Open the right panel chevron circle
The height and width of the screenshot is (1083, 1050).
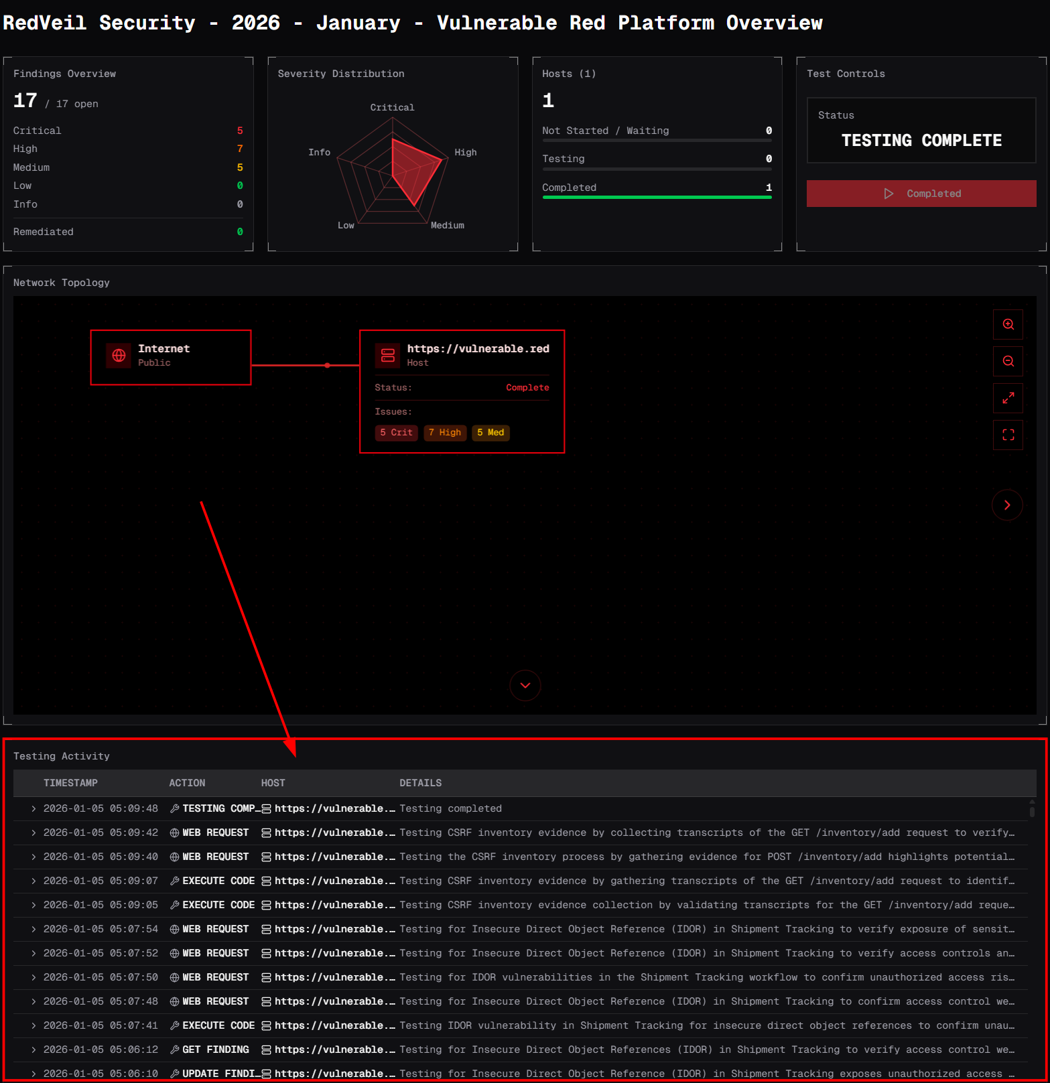1006,505
